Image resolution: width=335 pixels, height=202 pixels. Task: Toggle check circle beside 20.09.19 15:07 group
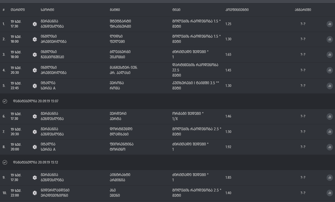[5, 101]
